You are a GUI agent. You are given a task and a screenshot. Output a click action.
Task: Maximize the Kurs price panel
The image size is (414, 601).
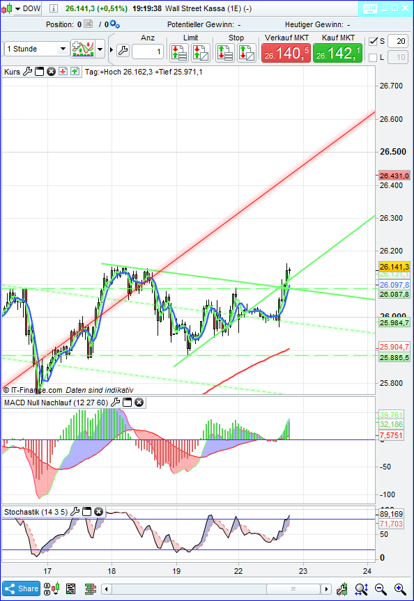pos(40,72)
